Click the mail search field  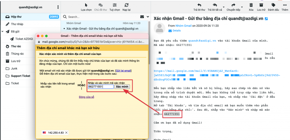click(103, 17)
